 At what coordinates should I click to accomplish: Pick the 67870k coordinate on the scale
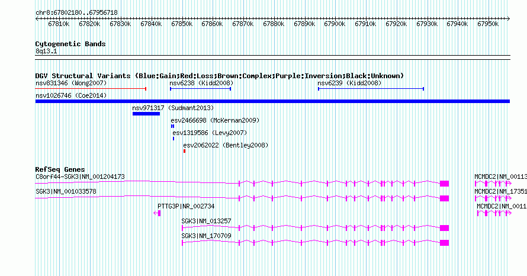[x=243, y=24]
